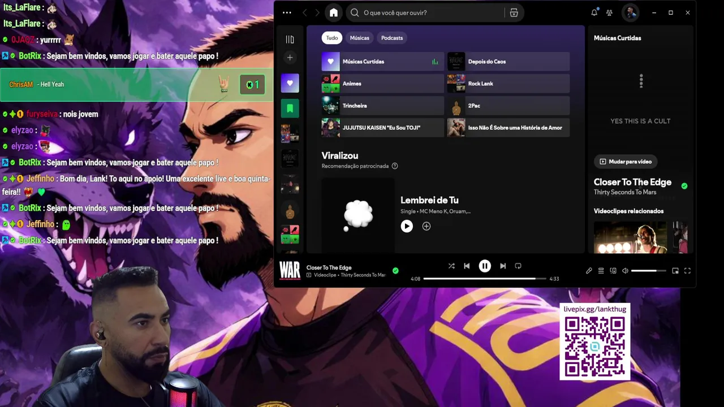This screenshot has height=407, width=724.
Task: Open the related music video thumbnail
Action: (x=630, y=237)
